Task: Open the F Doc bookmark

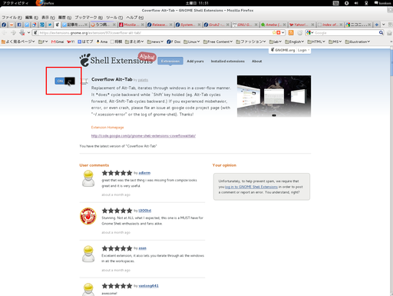Action: (173, 42)
